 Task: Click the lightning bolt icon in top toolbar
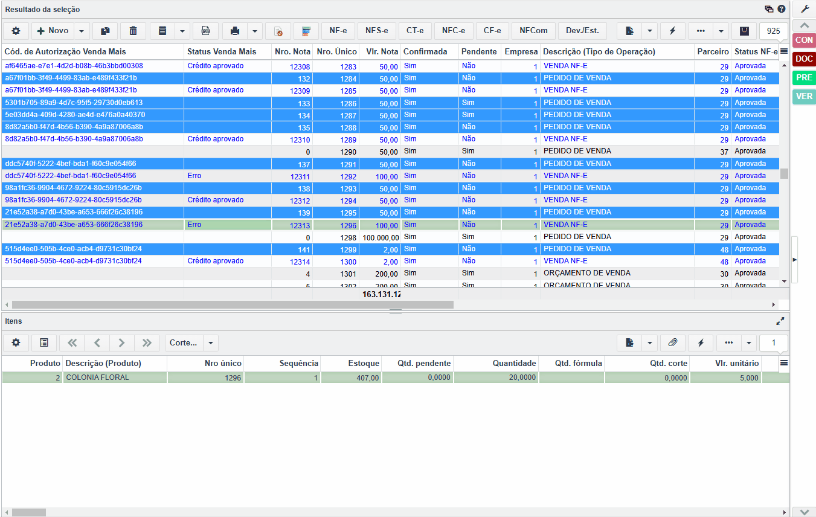(672, 31)
